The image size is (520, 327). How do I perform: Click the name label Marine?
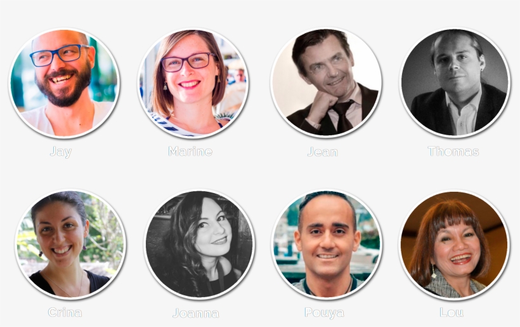190,151
